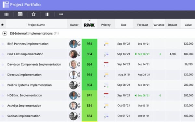The image size is (195, 122).
Task: Click RPAX score 924 for Davidson Components
Action: coord(89,64)
